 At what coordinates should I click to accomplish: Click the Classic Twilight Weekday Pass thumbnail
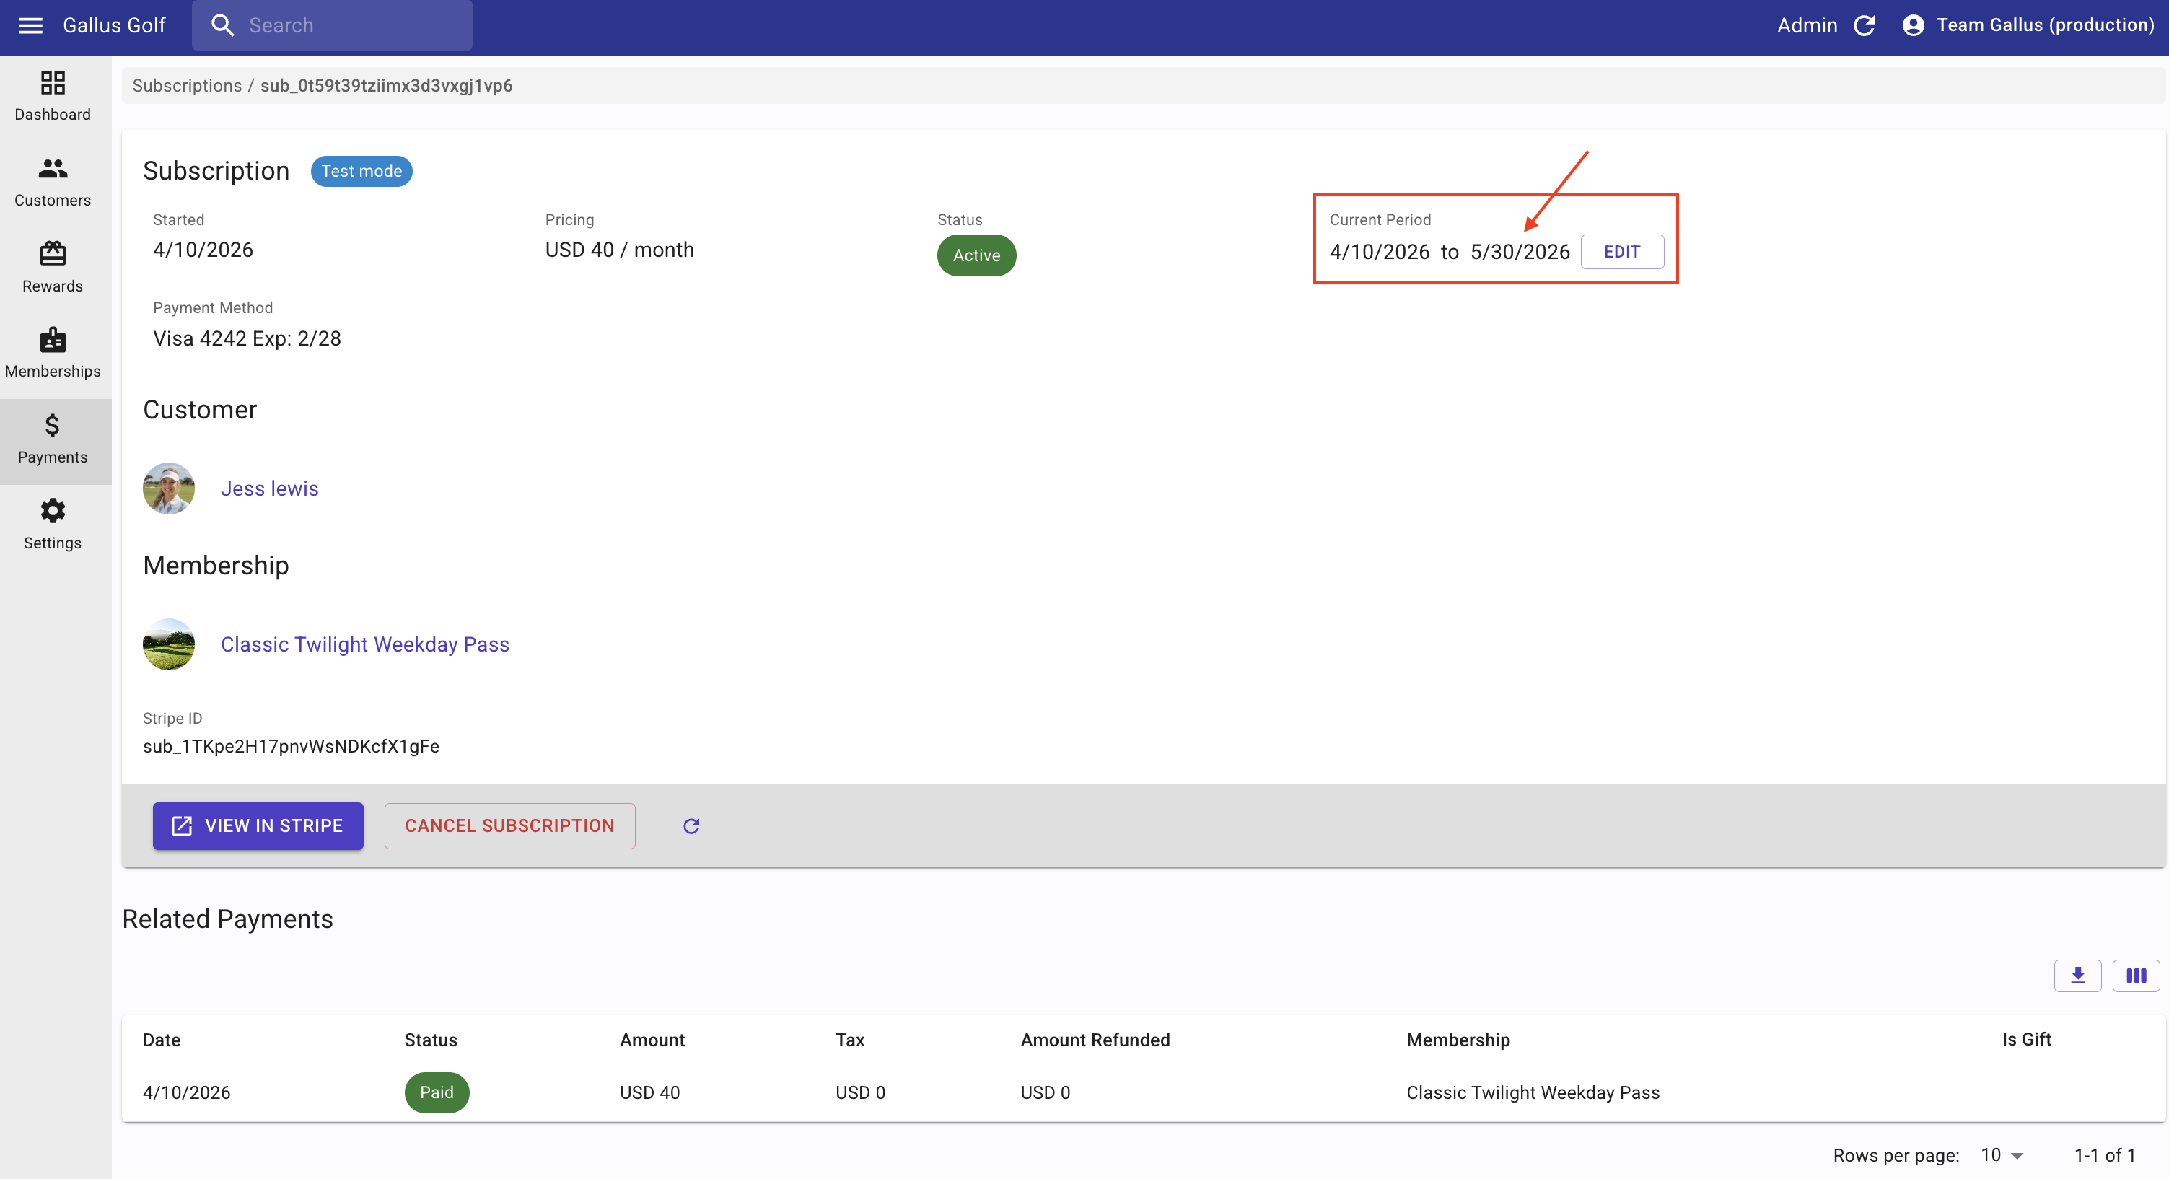point(168,644)
